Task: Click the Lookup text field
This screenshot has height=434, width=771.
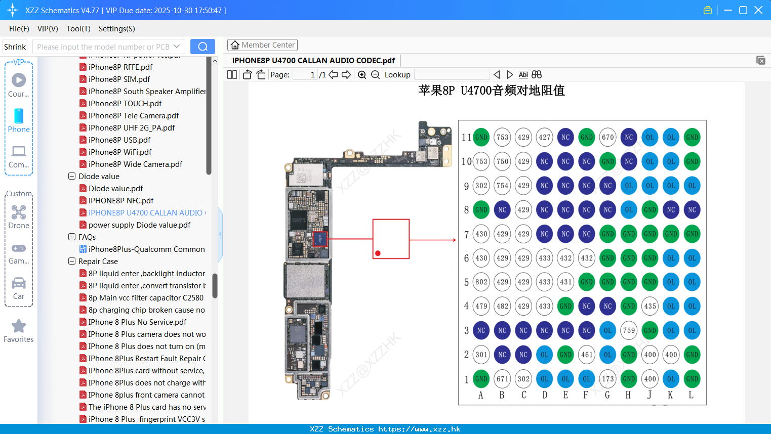Action: pos(452,75)
